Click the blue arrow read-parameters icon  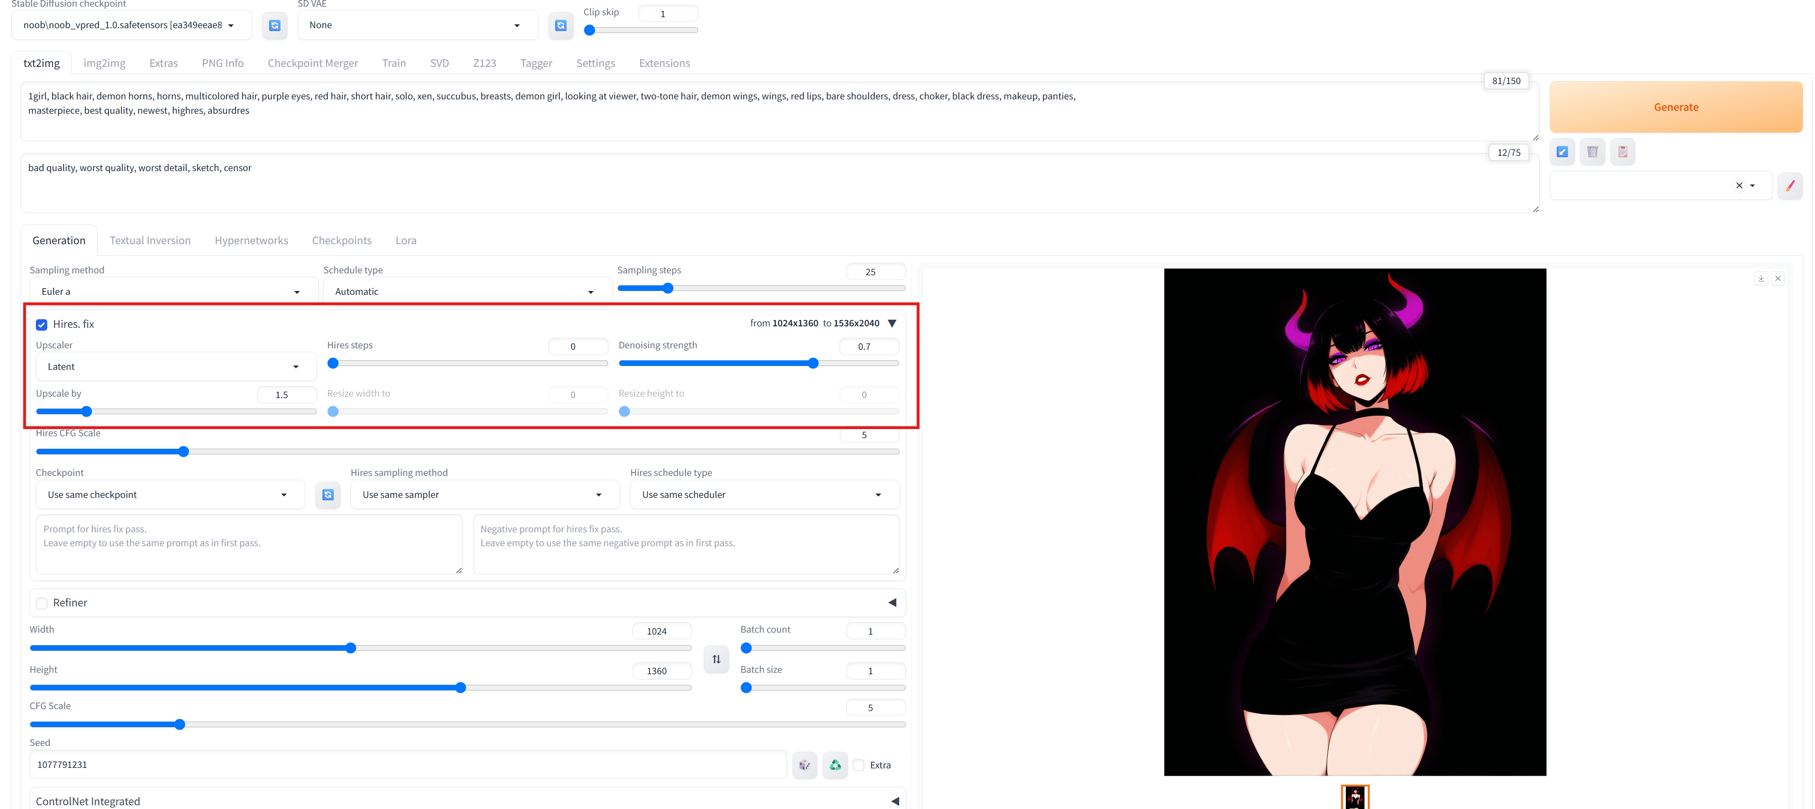tap(1561, 151)
